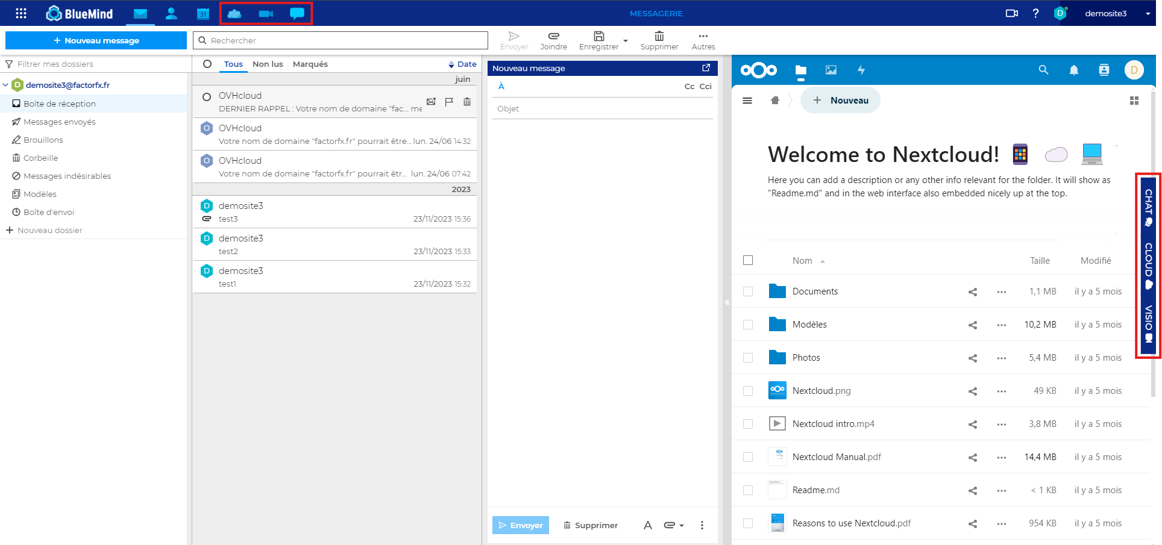Open Nextcloud notifications bell
Screen dimensions: 1162x545
[x=1074, y=70]
